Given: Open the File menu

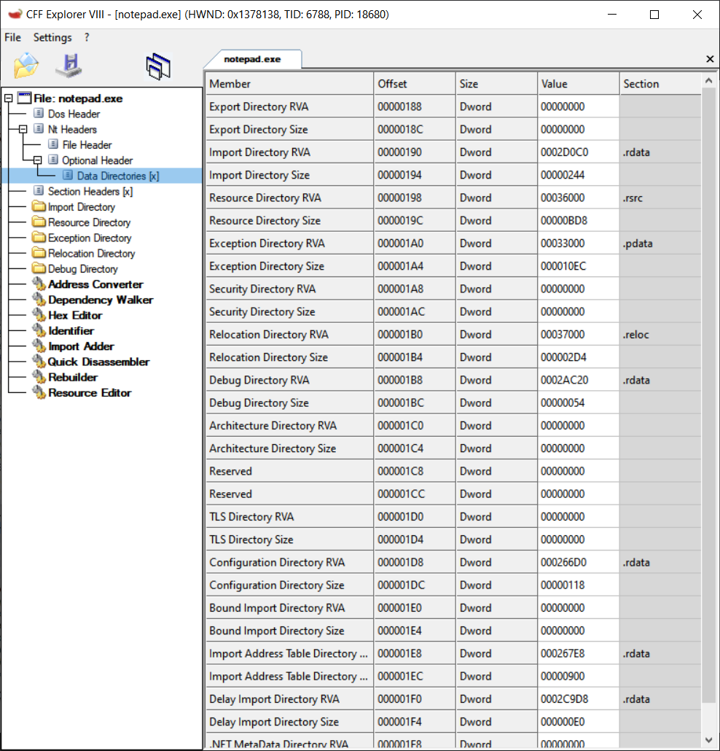Looking at the screenshot, I should [x=12, y=37].
